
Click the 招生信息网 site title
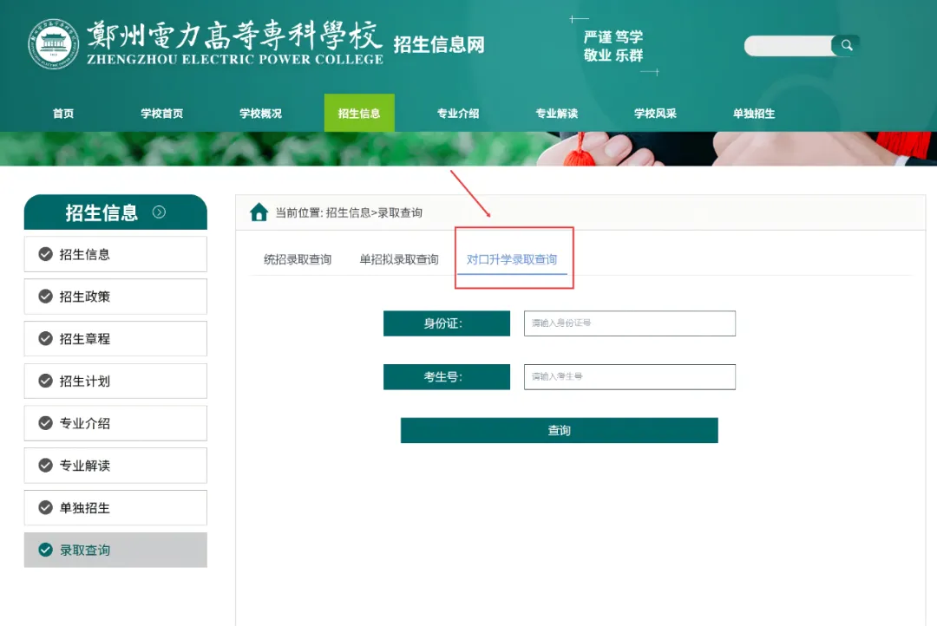coord(439,45)
